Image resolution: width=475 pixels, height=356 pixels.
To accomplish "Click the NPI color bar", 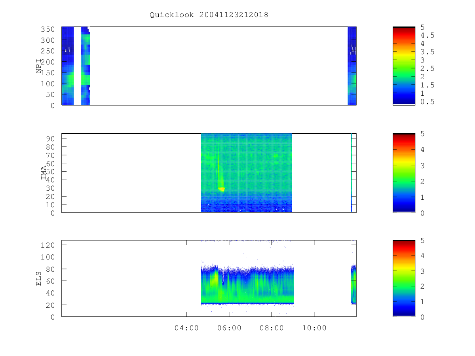I will coord(404,66).
